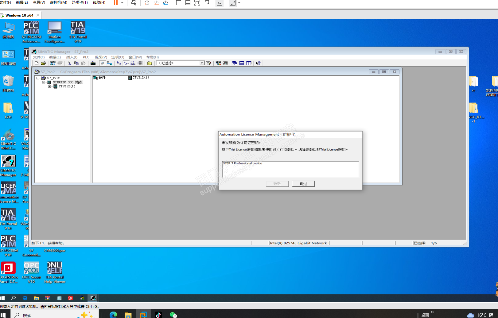Open the 视图(V) menu
This screenshot has width=498, height=318.
click(x=101, y=57)
